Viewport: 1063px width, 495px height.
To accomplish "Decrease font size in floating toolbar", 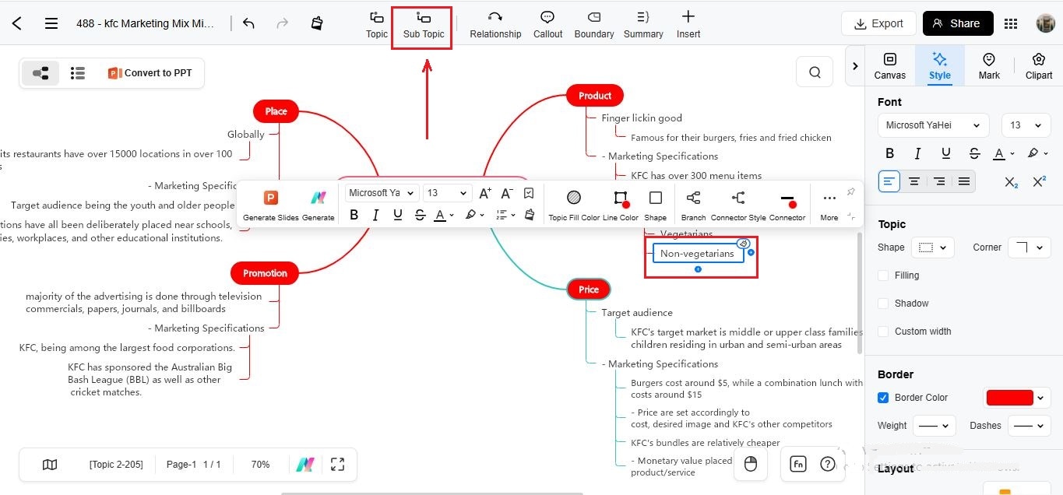I will point(507,193).
